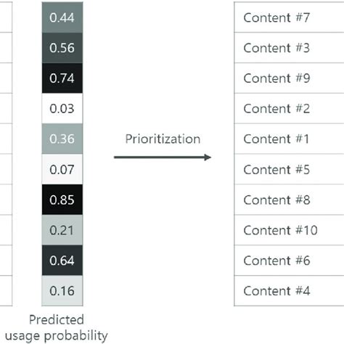Click the black 0.74 cell

click(62, 78)
